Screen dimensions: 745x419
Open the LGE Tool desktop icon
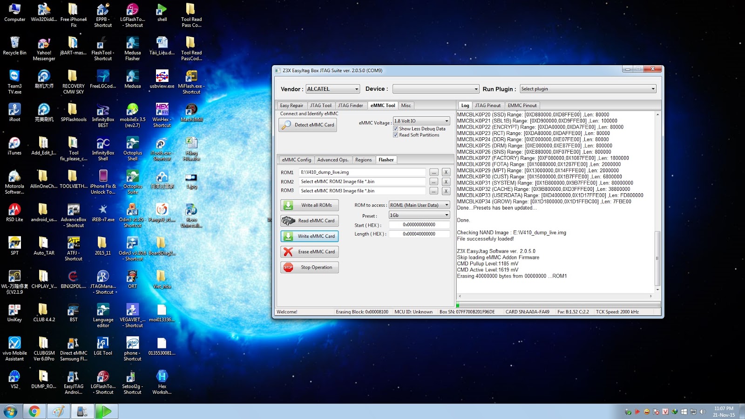point(103,346)
